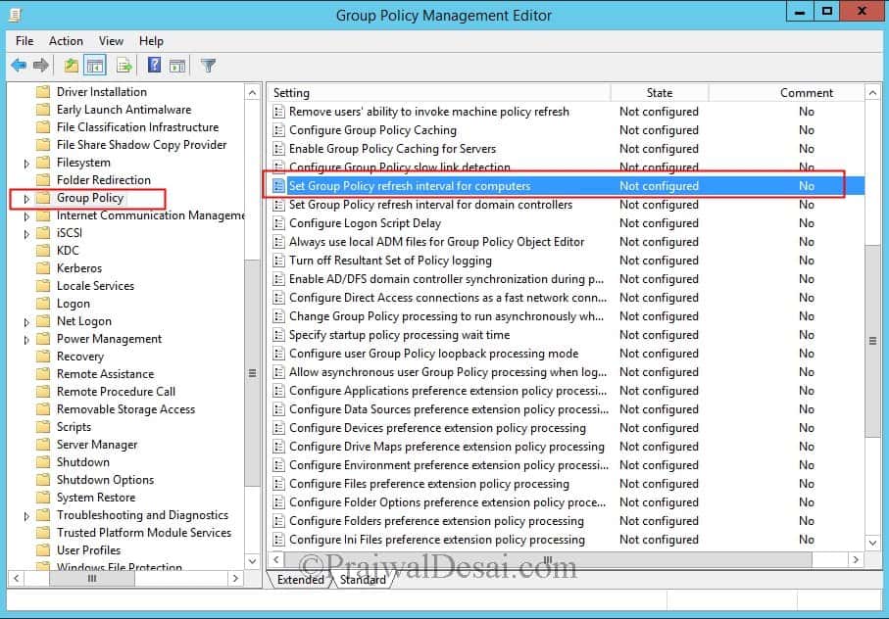Click the Export List toolbar icon

point(124,66)
